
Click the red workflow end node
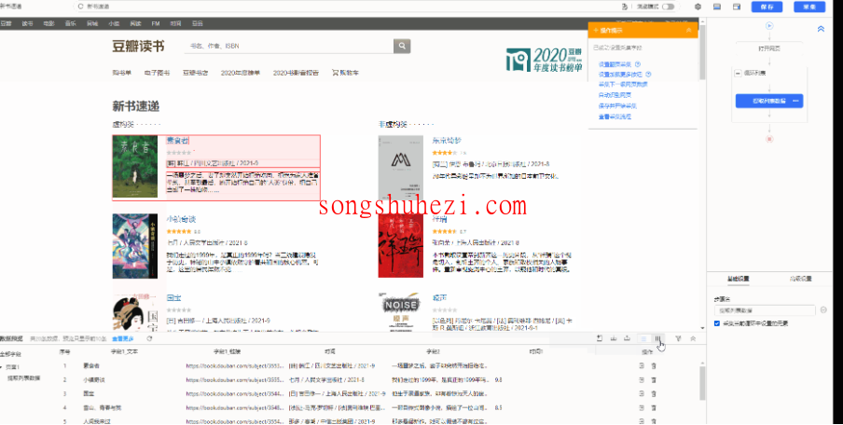[769, 139]
